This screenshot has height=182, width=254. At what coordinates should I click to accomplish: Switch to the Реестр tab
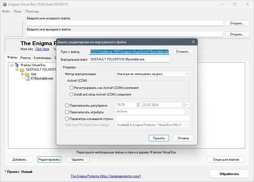point(25,58)
